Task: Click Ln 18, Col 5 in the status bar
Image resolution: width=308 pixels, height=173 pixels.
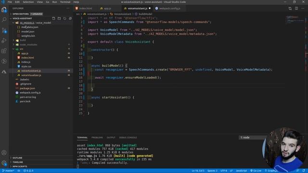Action: point(198,171)
